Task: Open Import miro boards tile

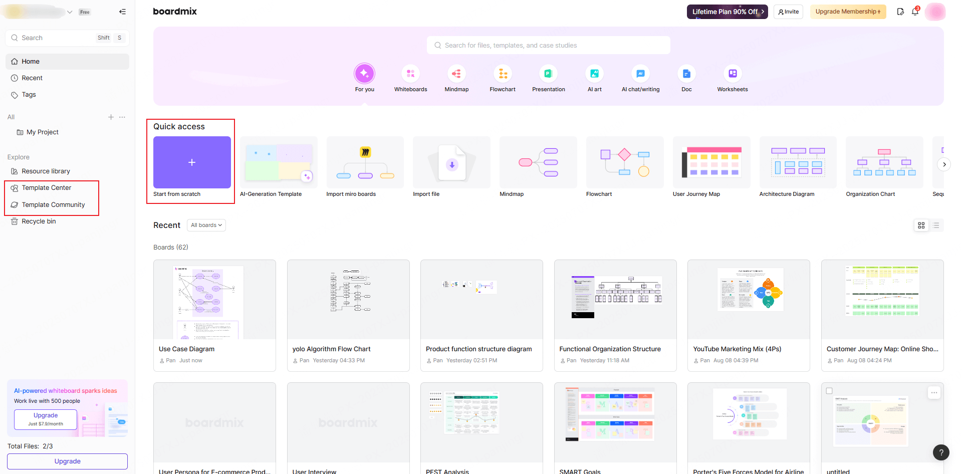Action: [365, 162]
